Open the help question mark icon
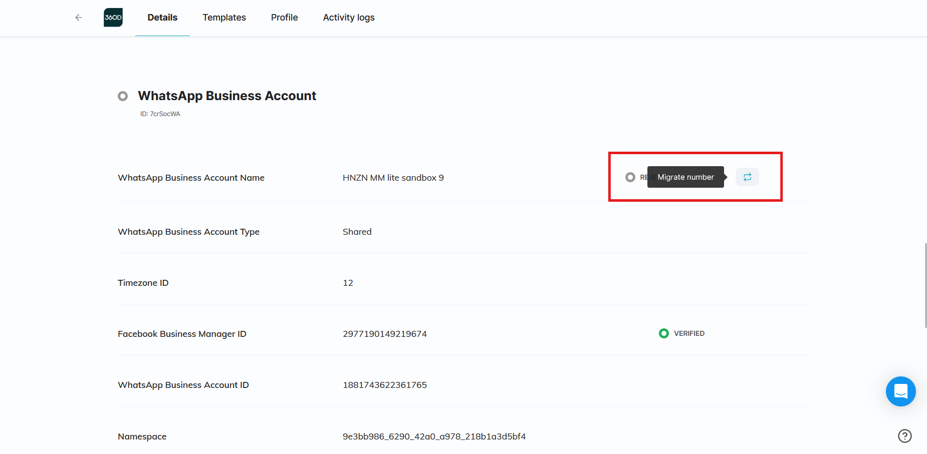The height and width of the screenshot is (454, 927). [904, 436]
